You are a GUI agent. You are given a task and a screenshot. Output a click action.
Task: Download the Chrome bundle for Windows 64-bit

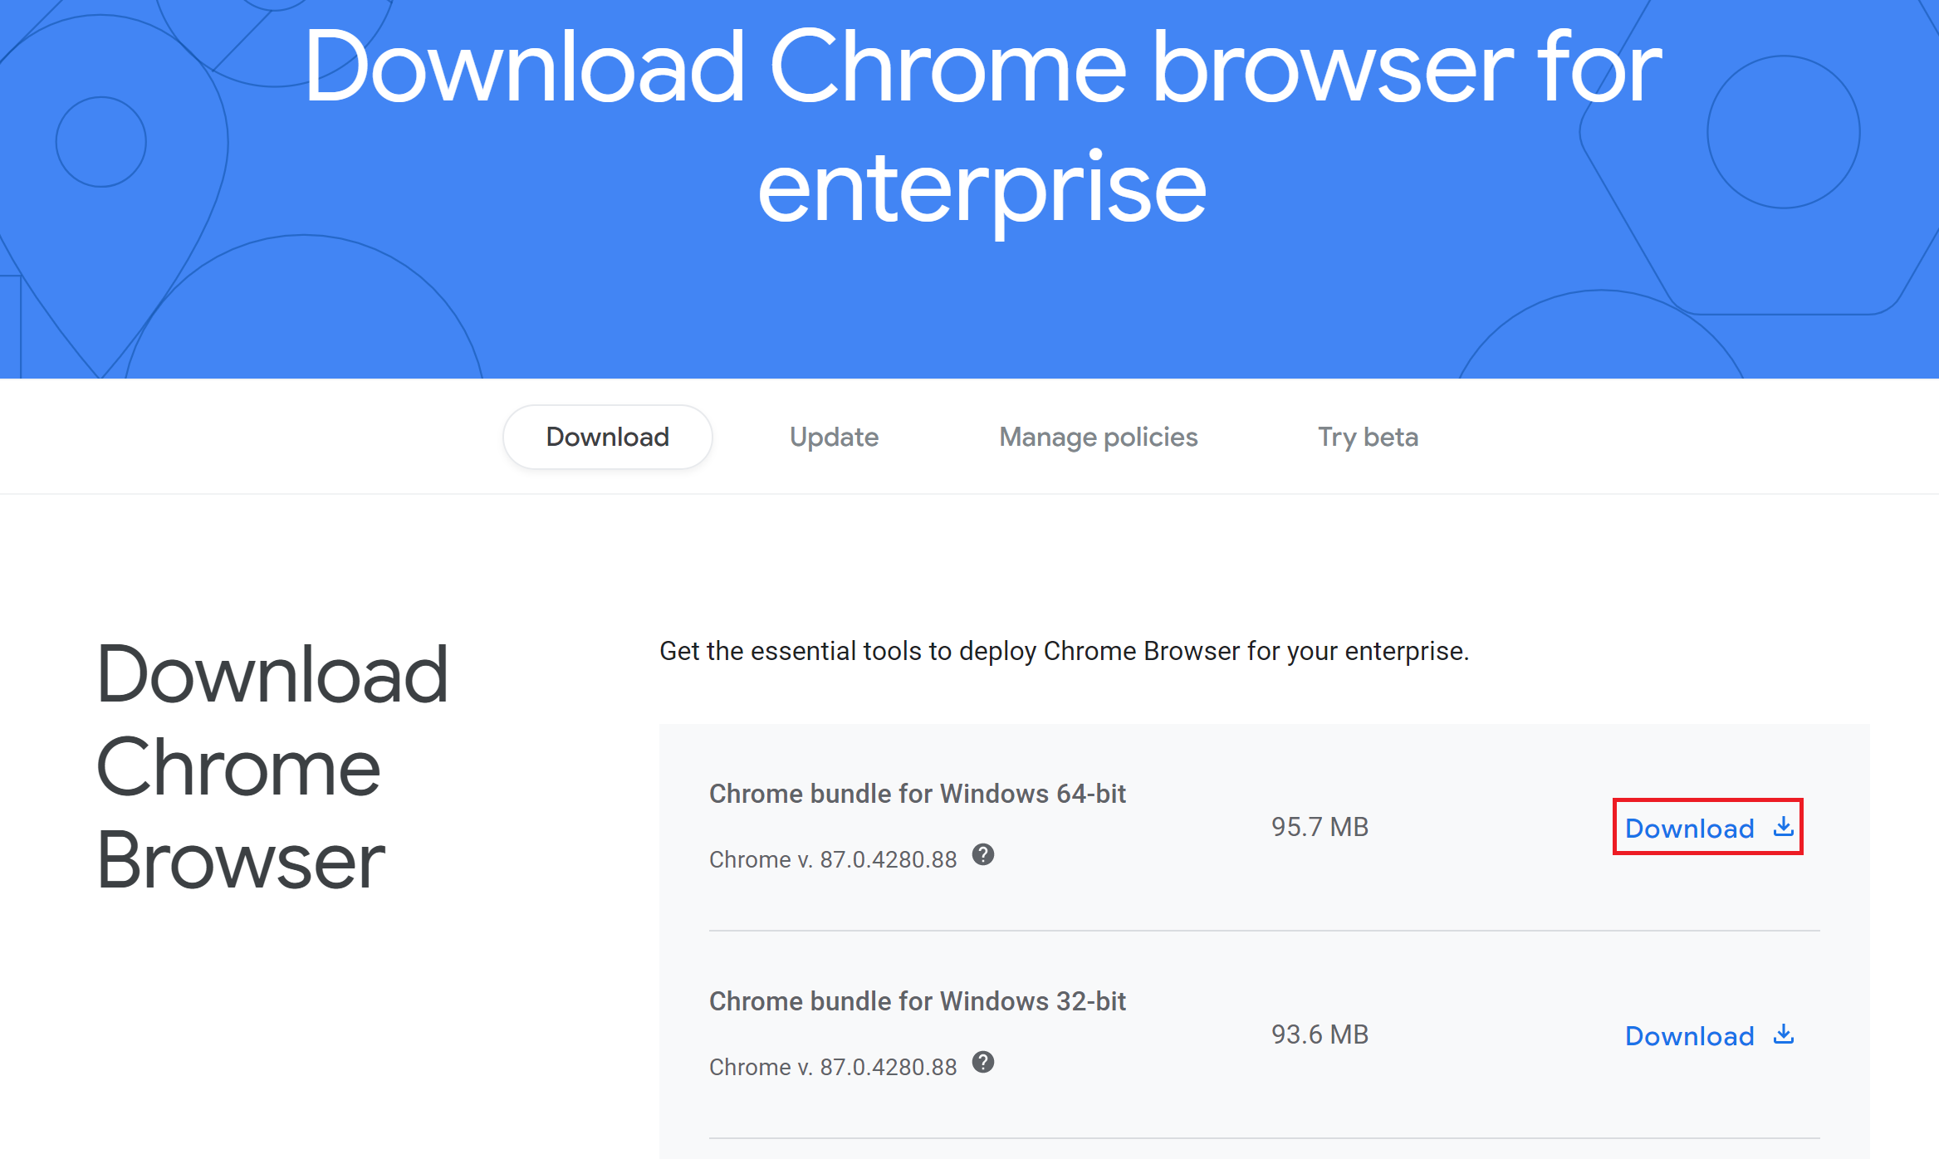(x=1691, y=828)
